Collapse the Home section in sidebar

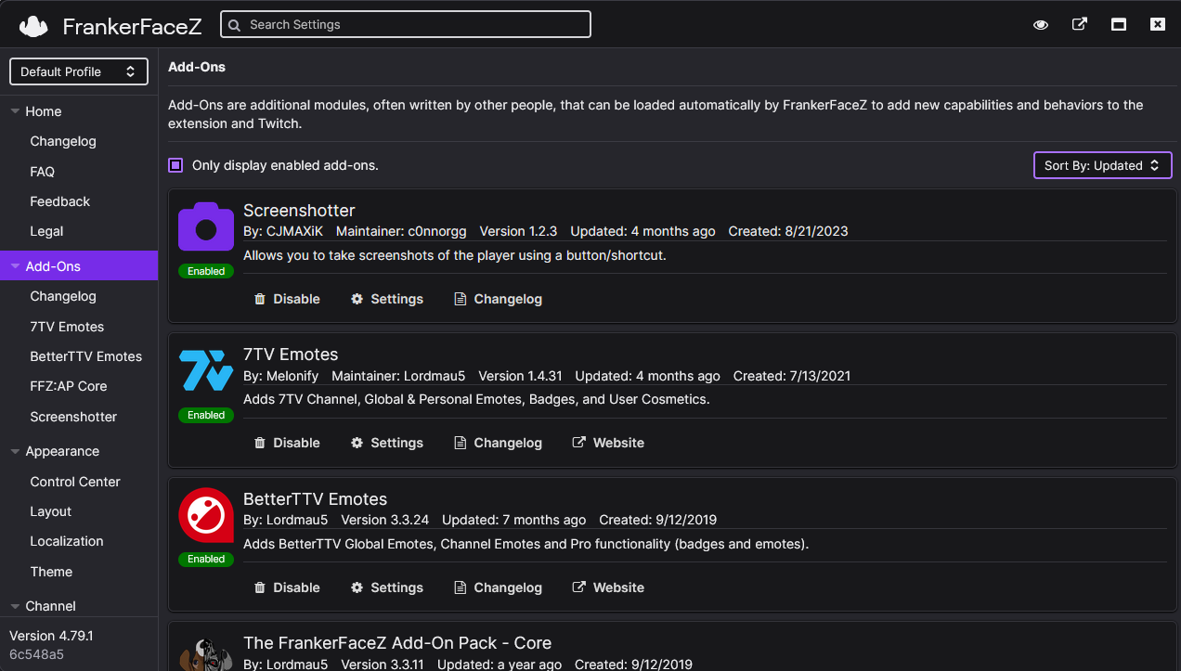click(x=16, y=111)
